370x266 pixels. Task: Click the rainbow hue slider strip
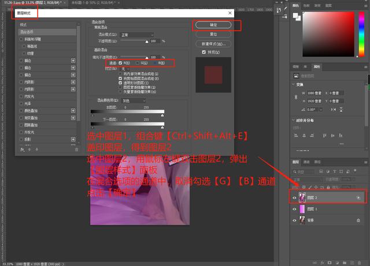[361, 33]
